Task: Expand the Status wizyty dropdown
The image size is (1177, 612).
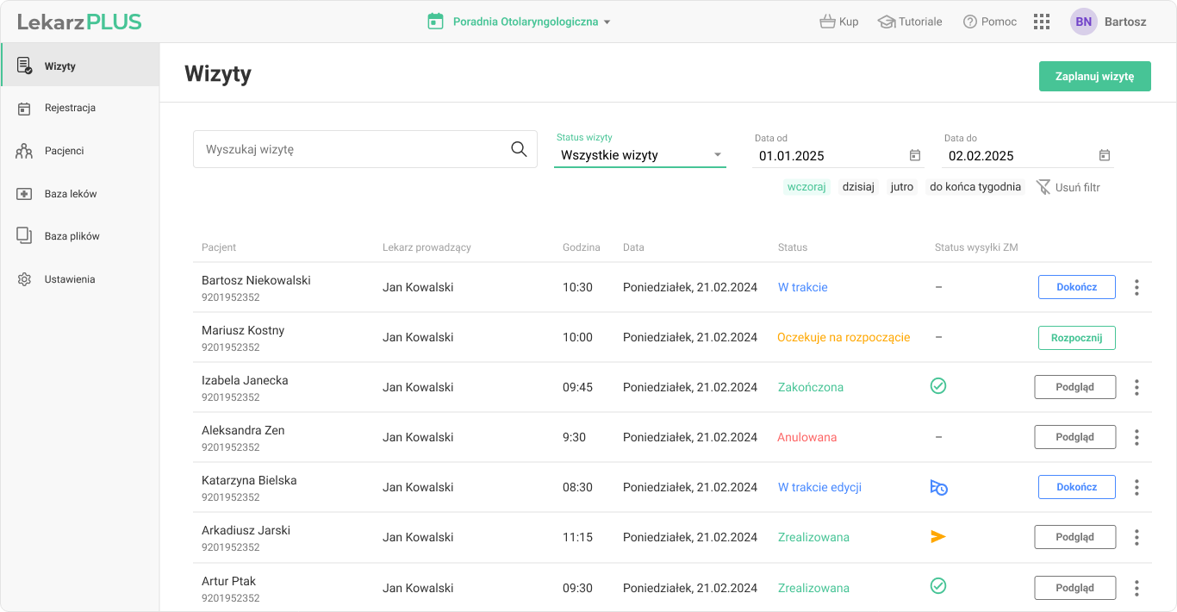Action: coord(639,155)
